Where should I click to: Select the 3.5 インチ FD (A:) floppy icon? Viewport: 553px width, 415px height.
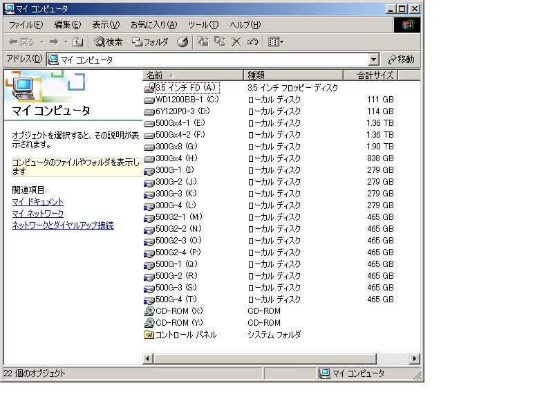(x=149, y=88)
